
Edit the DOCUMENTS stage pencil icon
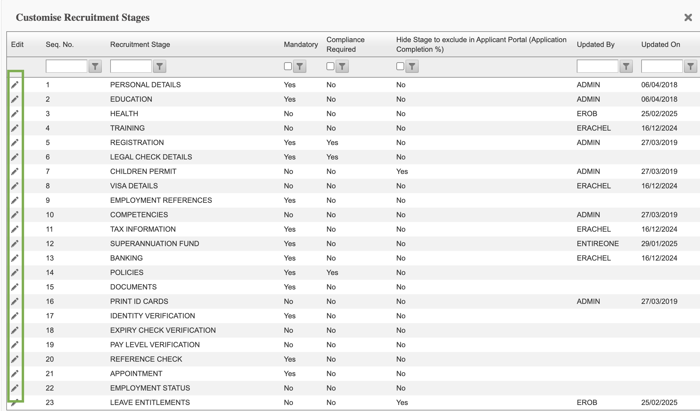click(15, 287)
